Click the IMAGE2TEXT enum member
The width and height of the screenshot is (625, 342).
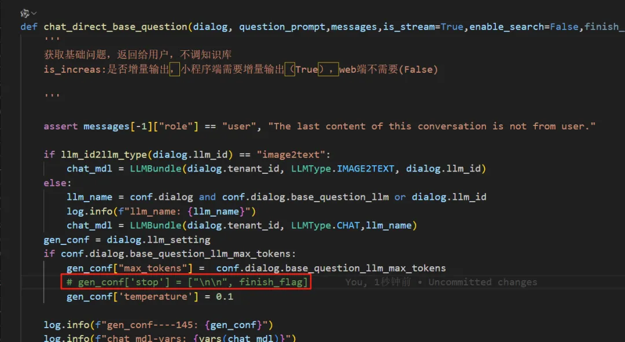tap(366, 169)
